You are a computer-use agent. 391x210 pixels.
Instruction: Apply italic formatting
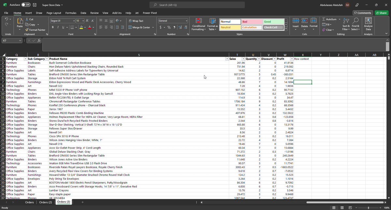click(x=58, y=27)
